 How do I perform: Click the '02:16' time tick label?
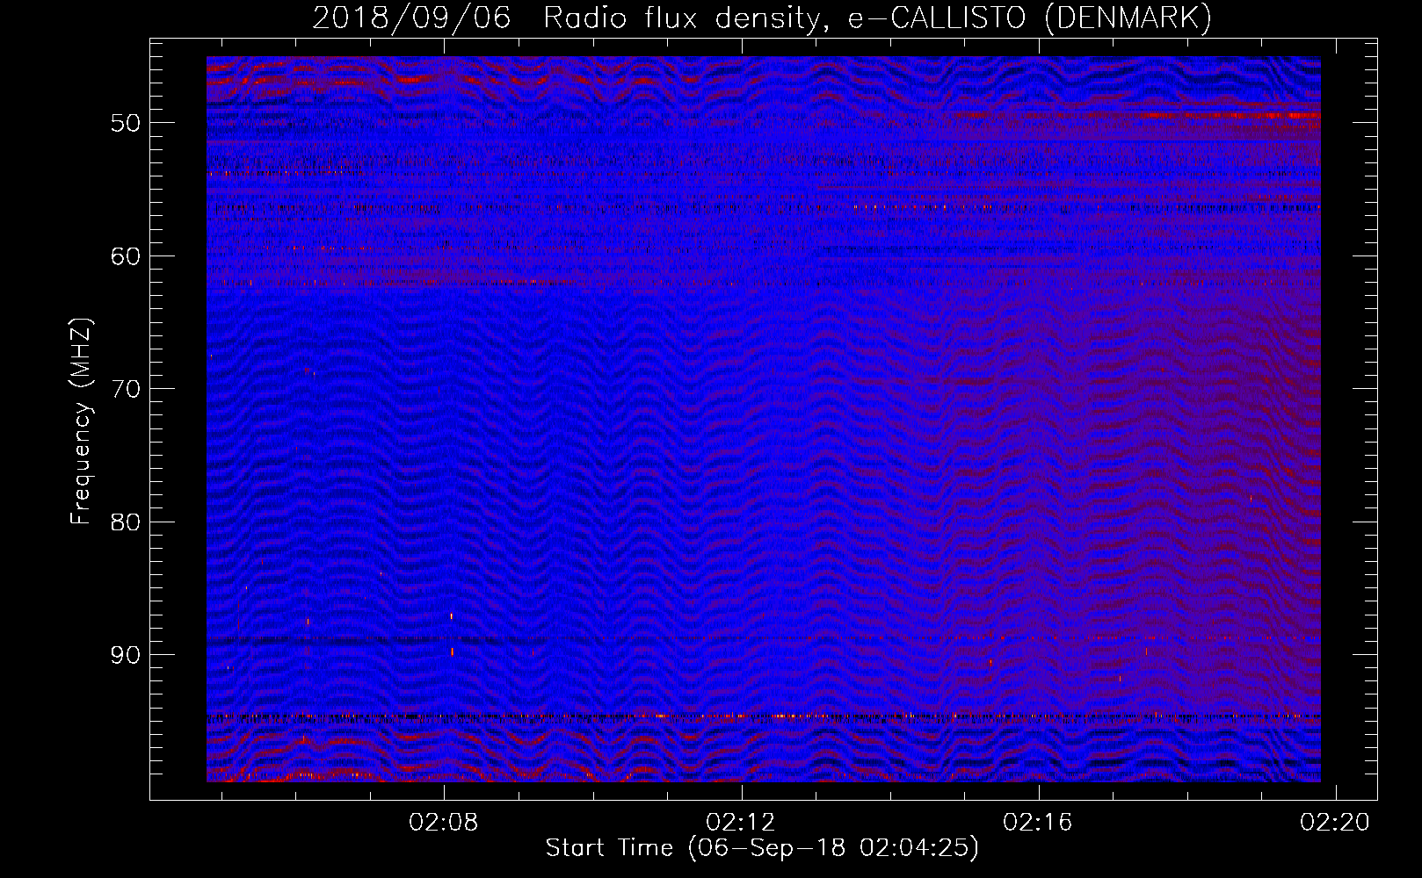pyautogui.click(x=1038, y=823)
